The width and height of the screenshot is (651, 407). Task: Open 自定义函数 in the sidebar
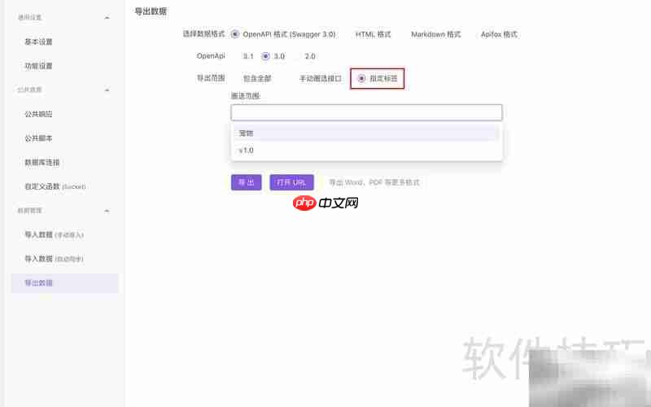[55, 186]
